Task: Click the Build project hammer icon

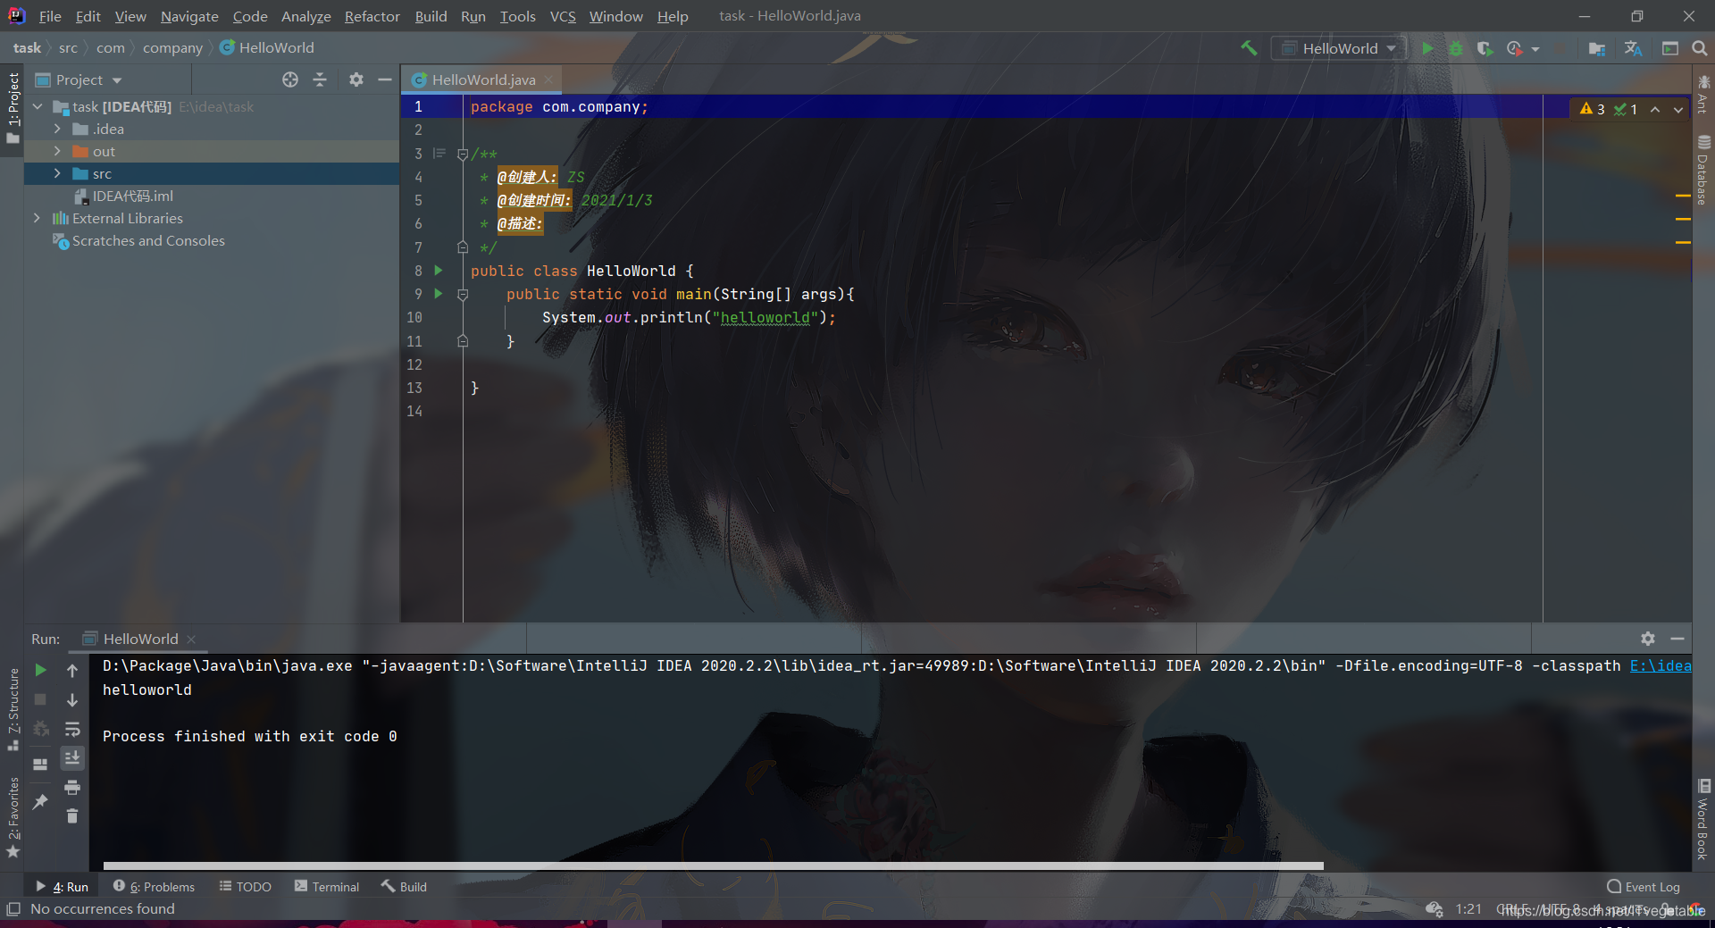Action: pyautogui.click(x=1249, y=48)
